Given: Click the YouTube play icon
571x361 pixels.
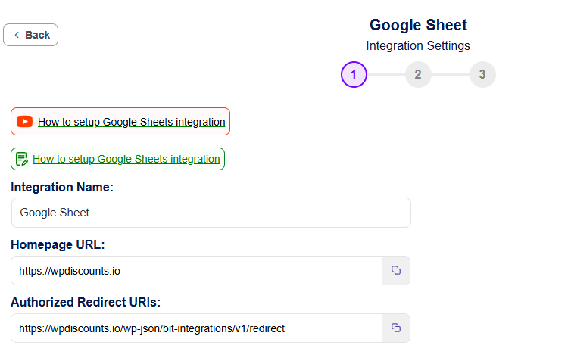Looking at the screenshot, I should pyautogui.click(x=25, y=122).
